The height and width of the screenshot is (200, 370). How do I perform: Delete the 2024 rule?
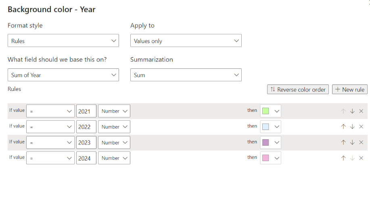(x=361, y=158)
